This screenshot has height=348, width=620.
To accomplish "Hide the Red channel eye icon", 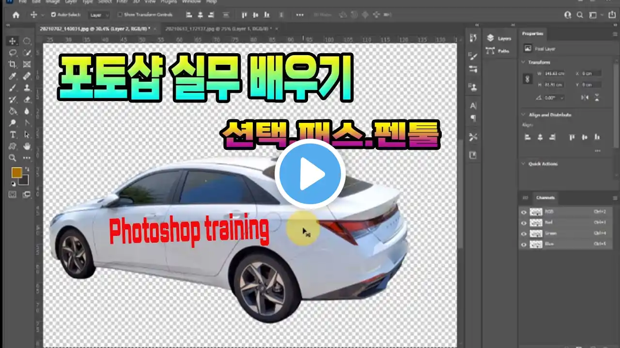I will point(524,223).
